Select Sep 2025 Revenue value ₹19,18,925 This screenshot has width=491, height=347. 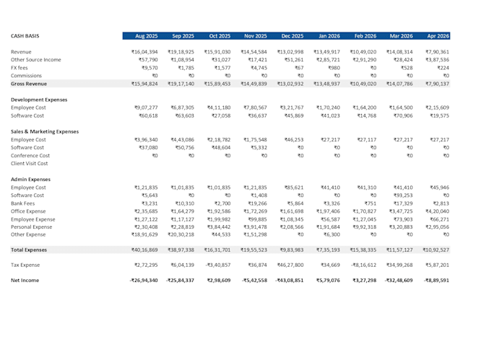tap(181, 52)
